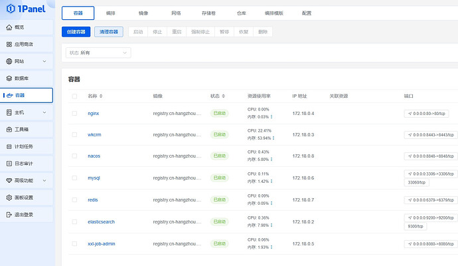Check the nginx row checkbox
Screen dimensions: 458x266
coord(74,114)
